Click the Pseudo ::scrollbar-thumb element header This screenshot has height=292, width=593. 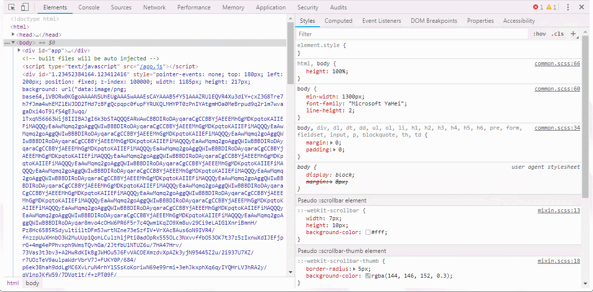[438, 251]
